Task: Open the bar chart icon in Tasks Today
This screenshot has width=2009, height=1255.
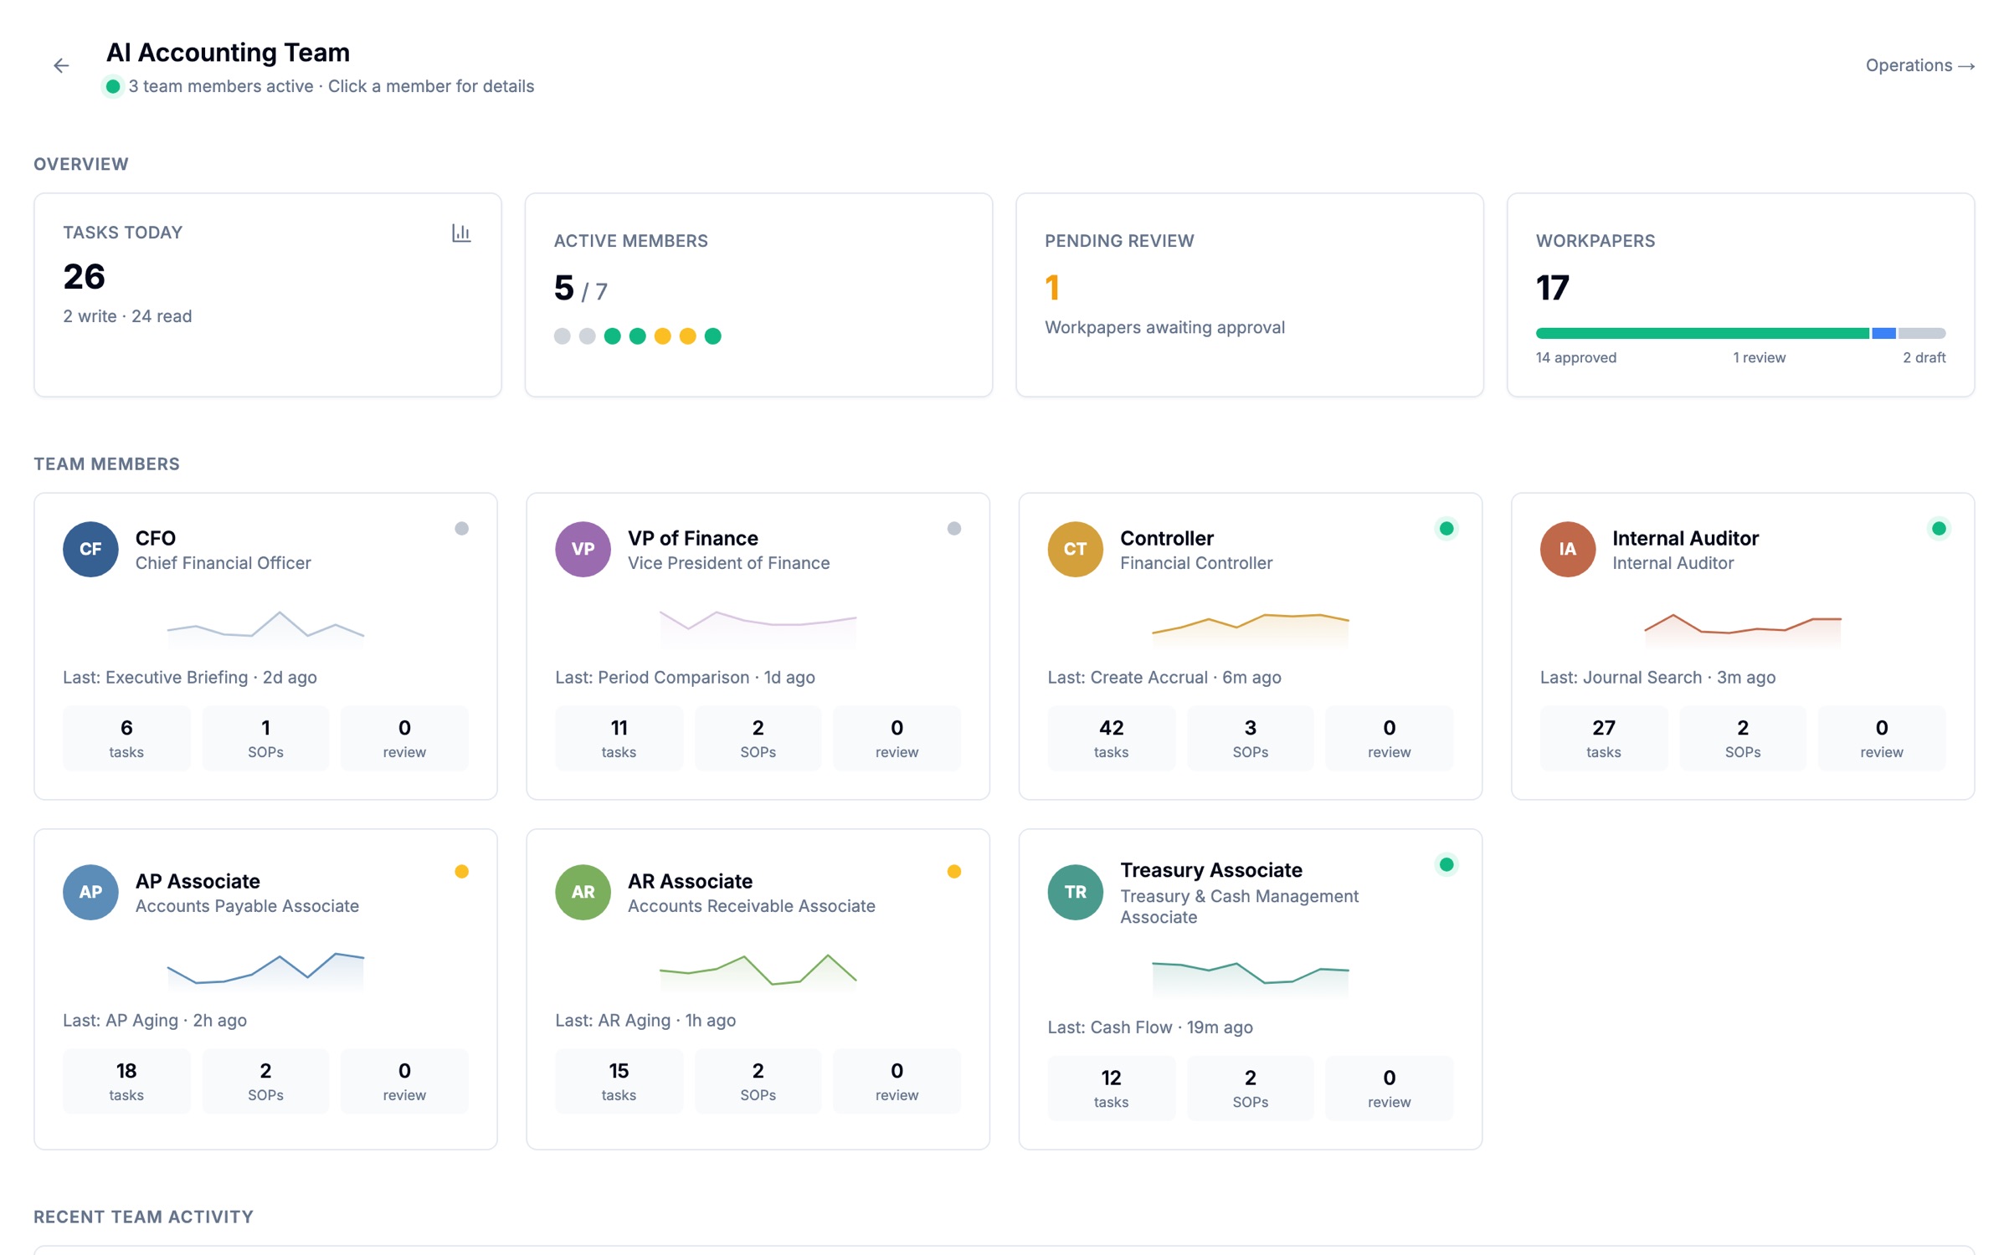Action: [x=461, y=233]
